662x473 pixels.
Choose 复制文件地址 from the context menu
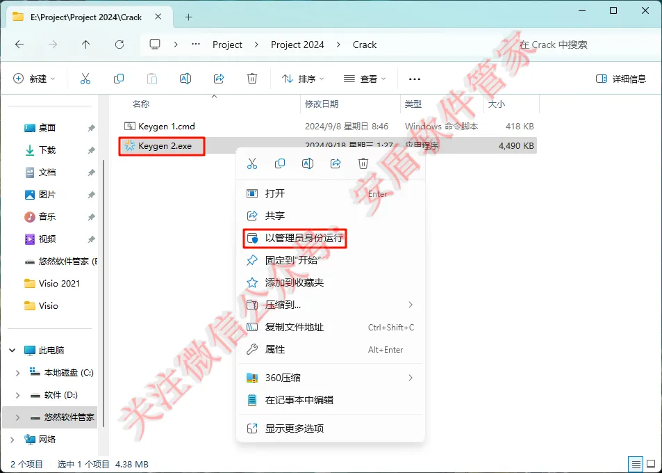coord(331,327)
